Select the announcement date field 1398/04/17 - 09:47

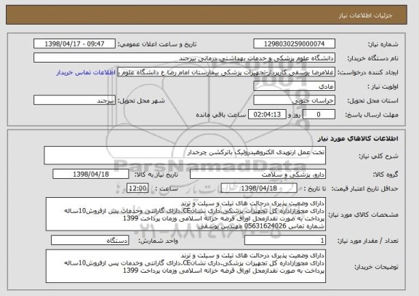point(74,44)
